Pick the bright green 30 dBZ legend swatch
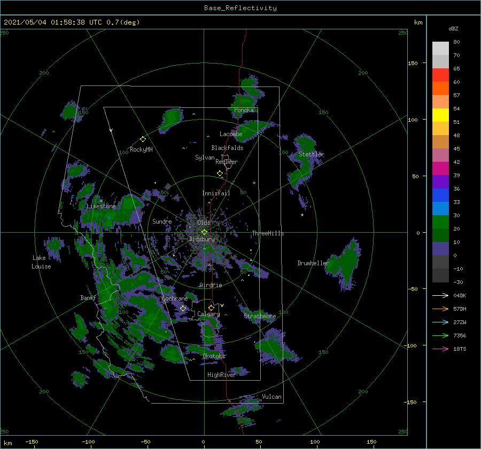481x449 pixels. tap(440, 222)
